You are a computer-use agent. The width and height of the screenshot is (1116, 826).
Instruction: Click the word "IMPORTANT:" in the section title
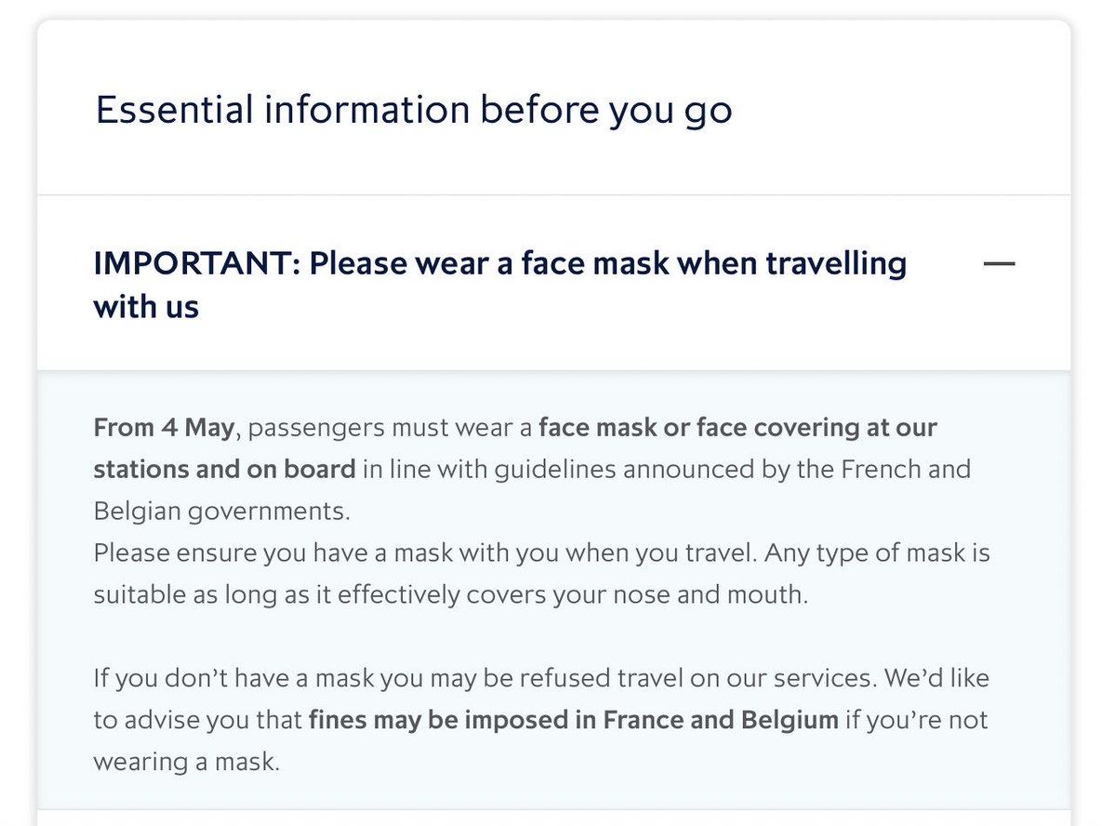pos(196,263)
